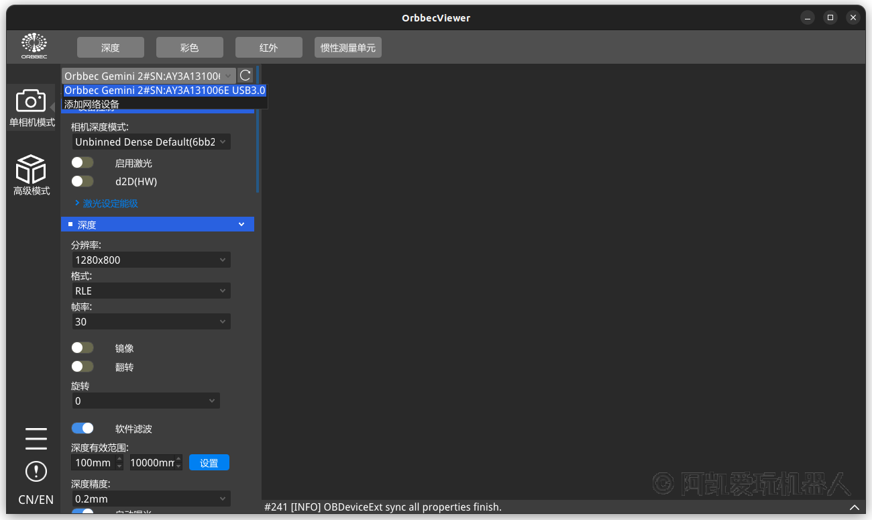This screenshot has height=520, width=872.
Task: Open the RLE format dropdown
Action: (x=151, y=291)
